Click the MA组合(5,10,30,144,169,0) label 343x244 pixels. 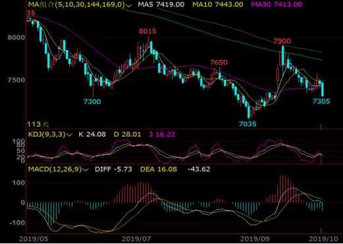(x=76, y=5)
